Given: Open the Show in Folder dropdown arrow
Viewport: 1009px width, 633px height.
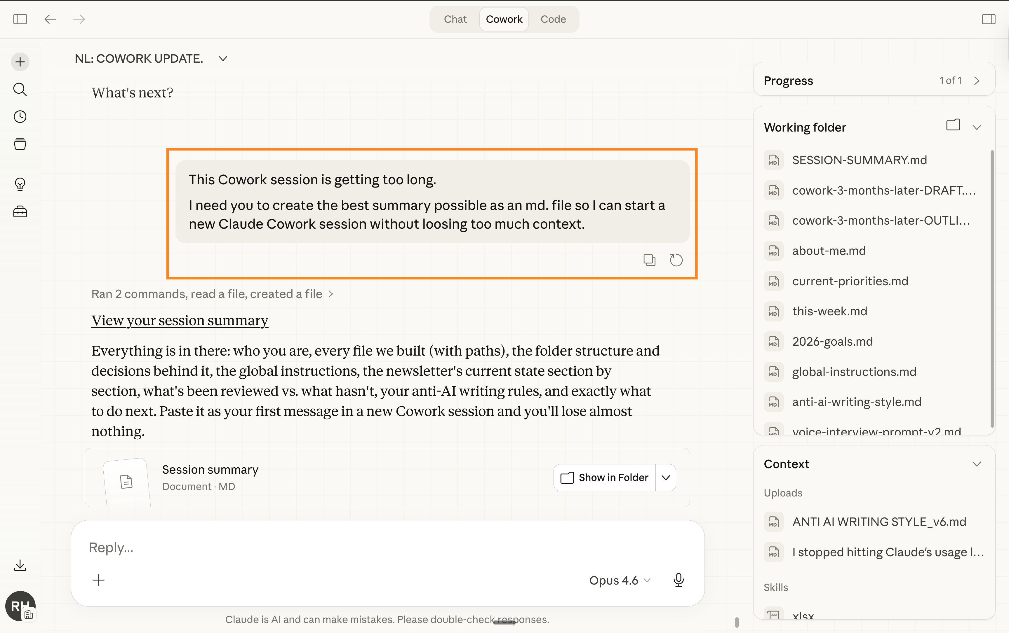Looking at the screenshot, I should (x=665, y=478).
